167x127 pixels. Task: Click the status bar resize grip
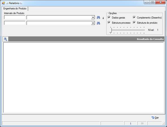(164, 124)
